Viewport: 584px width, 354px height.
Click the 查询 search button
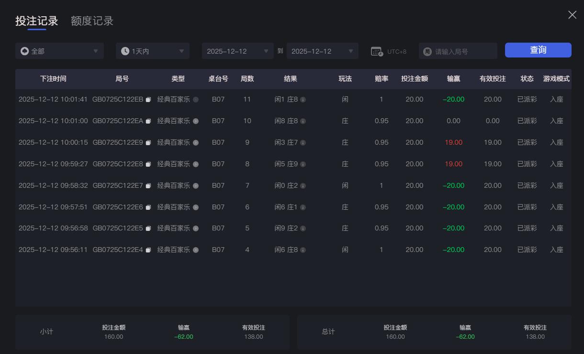pos(538,50)
